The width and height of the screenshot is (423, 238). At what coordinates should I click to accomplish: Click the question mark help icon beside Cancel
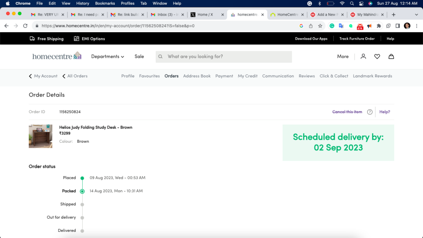370,112
